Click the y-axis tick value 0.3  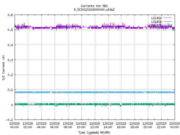coord(10,60)
